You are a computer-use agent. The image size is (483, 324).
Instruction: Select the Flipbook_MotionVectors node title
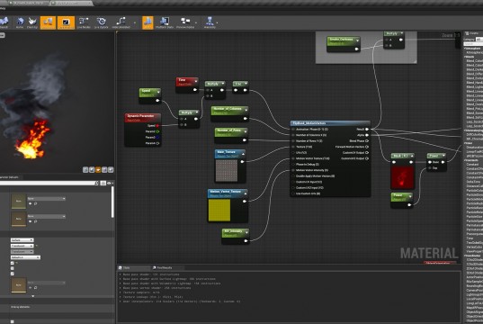(330, 123)
